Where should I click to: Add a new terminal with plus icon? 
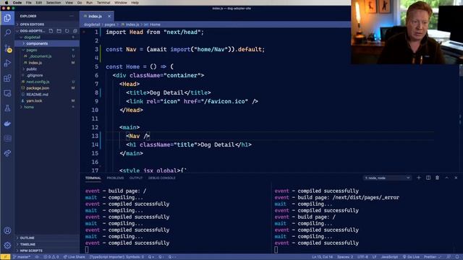(x=418, y=178)
